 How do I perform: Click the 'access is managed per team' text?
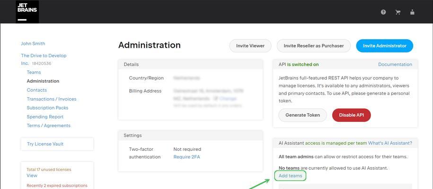click(336, 143)
